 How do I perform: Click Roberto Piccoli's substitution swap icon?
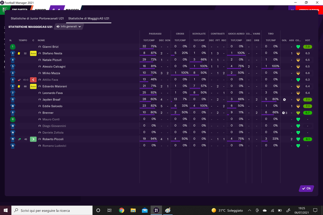pos(19,139)
